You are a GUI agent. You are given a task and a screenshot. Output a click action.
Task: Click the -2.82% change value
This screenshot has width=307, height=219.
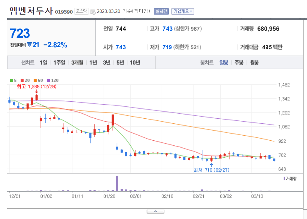(55, 45)
